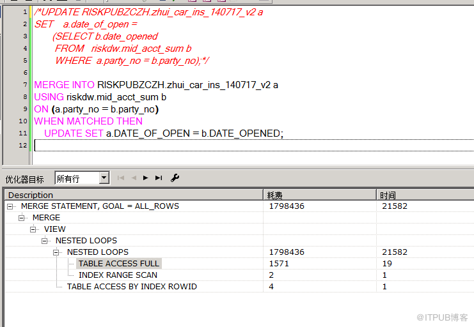Select TABLE ACCESS BY INDEX ROWID row

132,287
